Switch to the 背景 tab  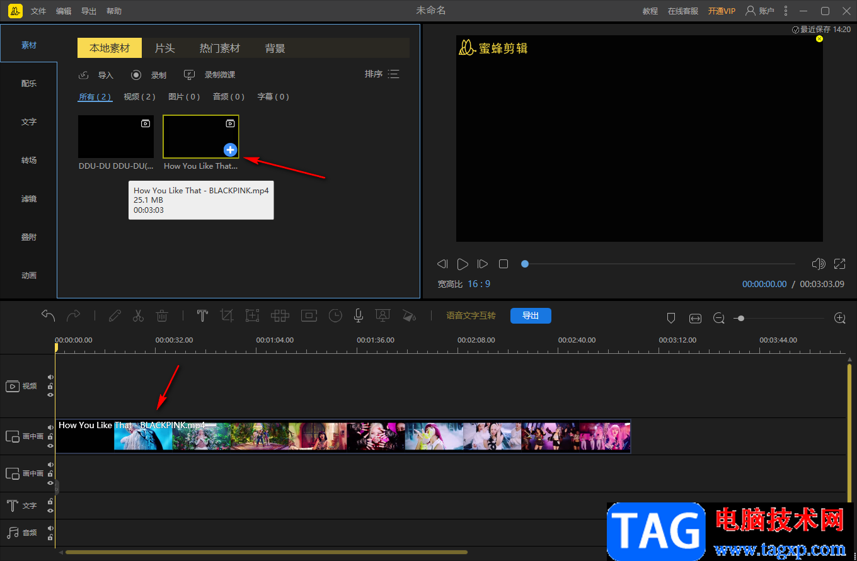pyautogui.click(x=275, y=48)
